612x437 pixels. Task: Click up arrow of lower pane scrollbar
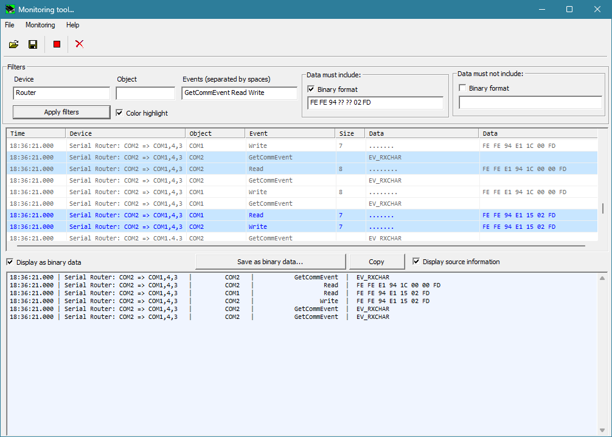[x=602, y=278]
